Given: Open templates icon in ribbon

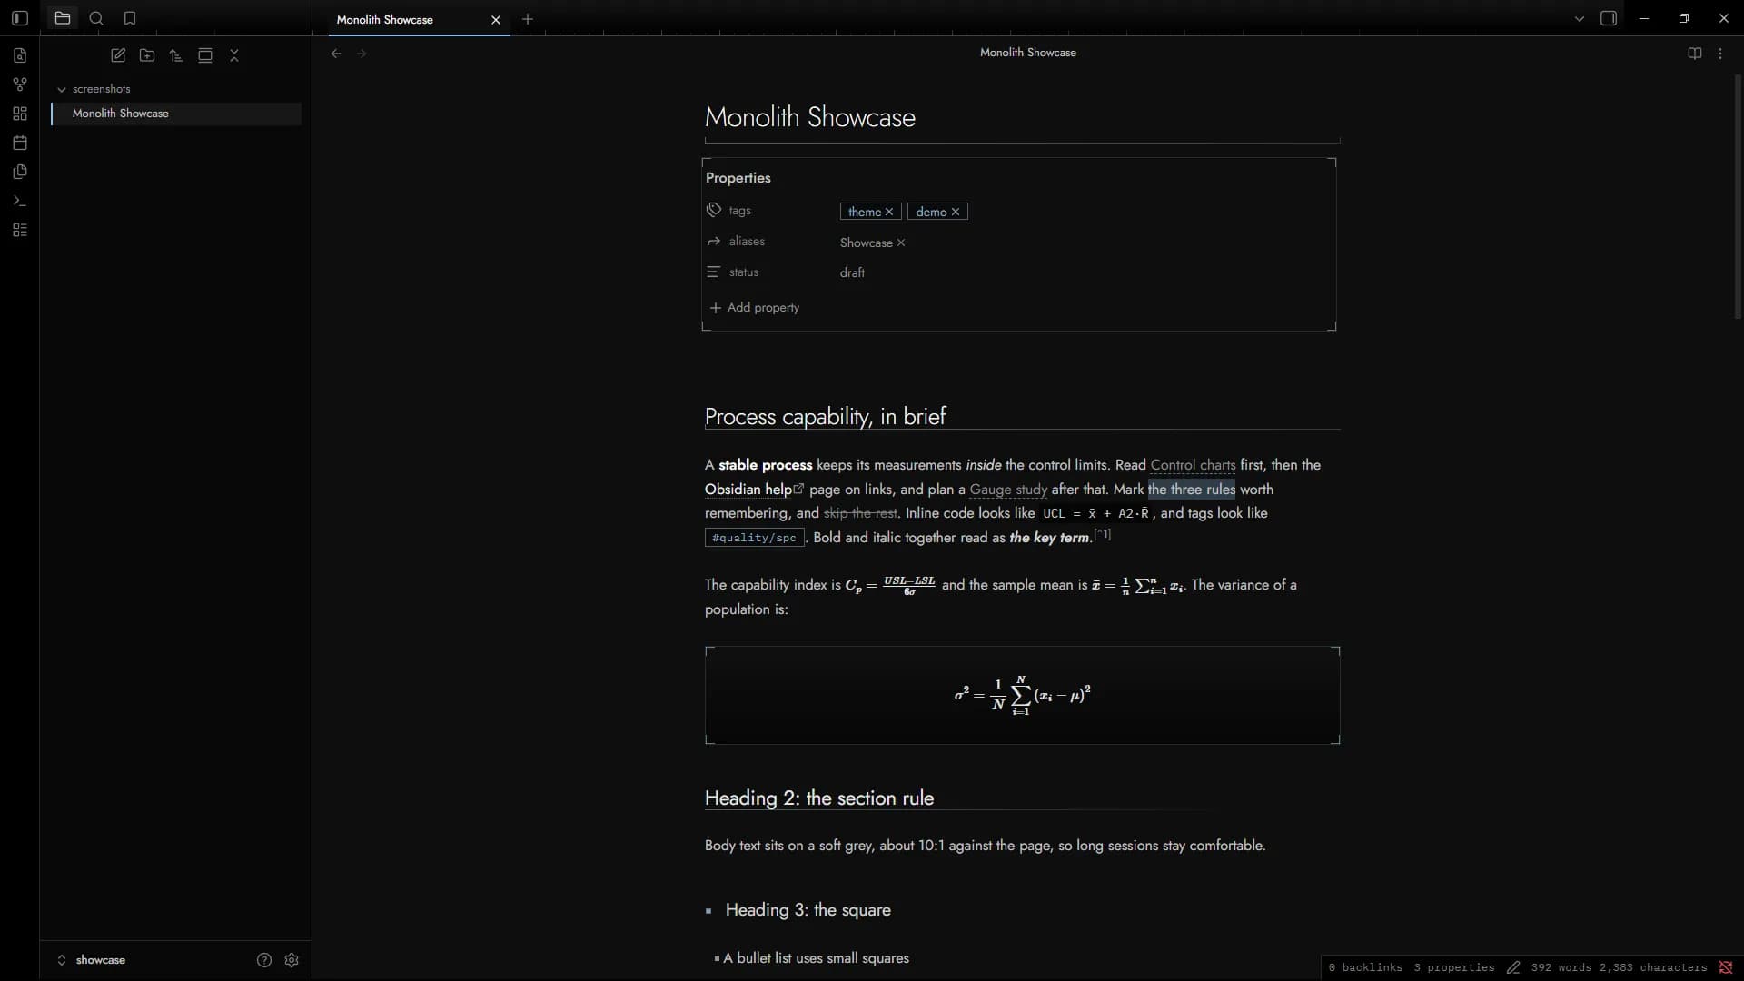Looking at the screenshot, I should pyautogui.click(x=20, y=172).
